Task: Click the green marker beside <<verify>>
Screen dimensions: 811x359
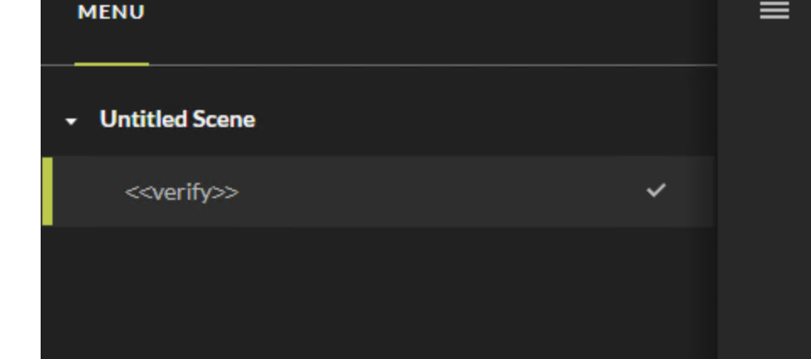Action: pos(47,191)
